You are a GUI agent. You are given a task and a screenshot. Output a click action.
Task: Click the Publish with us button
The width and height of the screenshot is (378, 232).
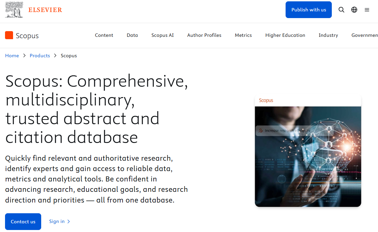point(309,10)
